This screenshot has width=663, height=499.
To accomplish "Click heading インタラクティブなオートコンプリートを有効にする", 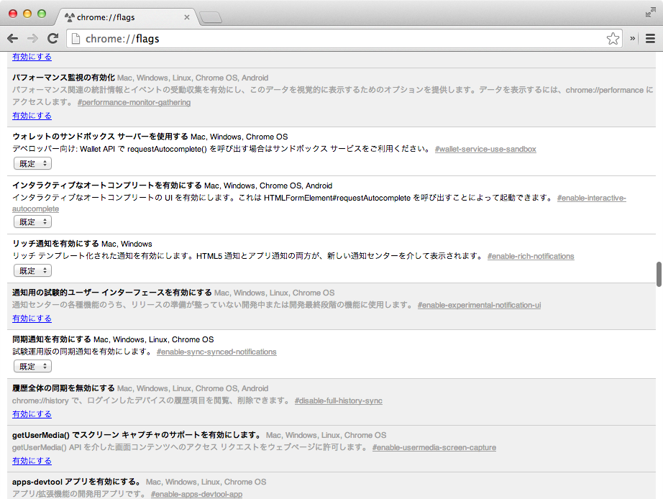I will tap(107, 186).
